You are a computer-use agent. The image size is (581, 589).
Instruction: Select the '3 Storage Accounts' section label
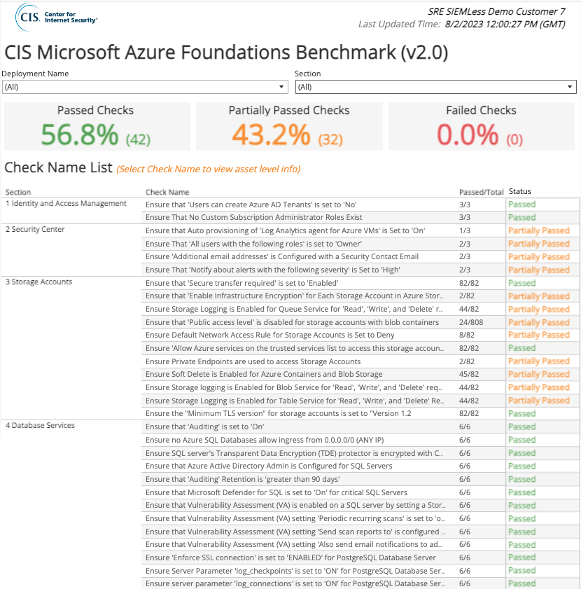pos(38,282)
